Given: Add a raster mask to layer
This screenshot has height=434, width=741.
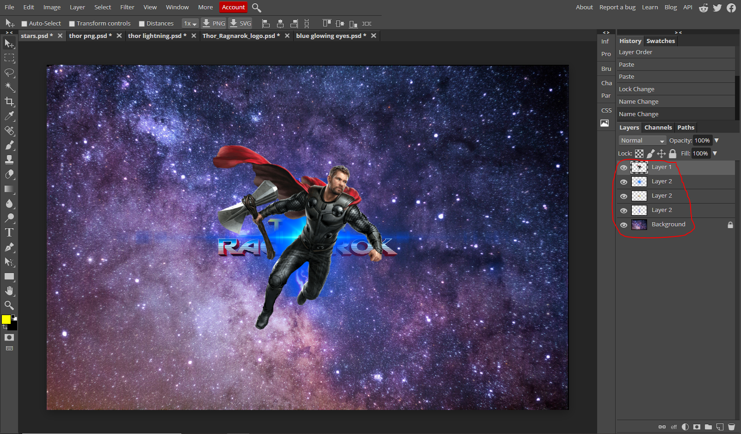Looking at the screenshot, I should (697, 427).
